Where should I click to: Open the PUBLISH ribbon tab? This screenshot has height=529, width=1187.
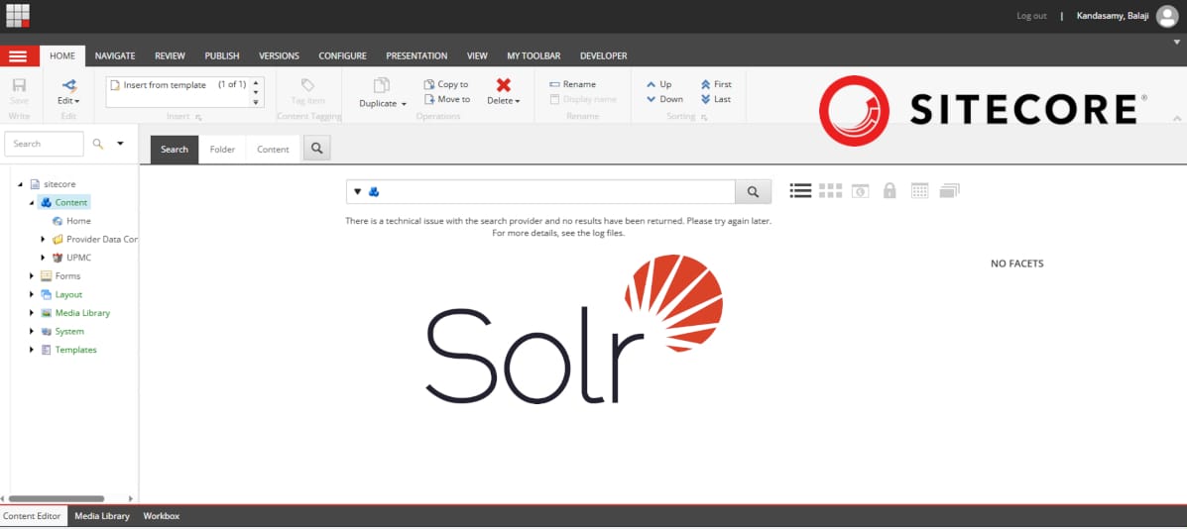222,55
